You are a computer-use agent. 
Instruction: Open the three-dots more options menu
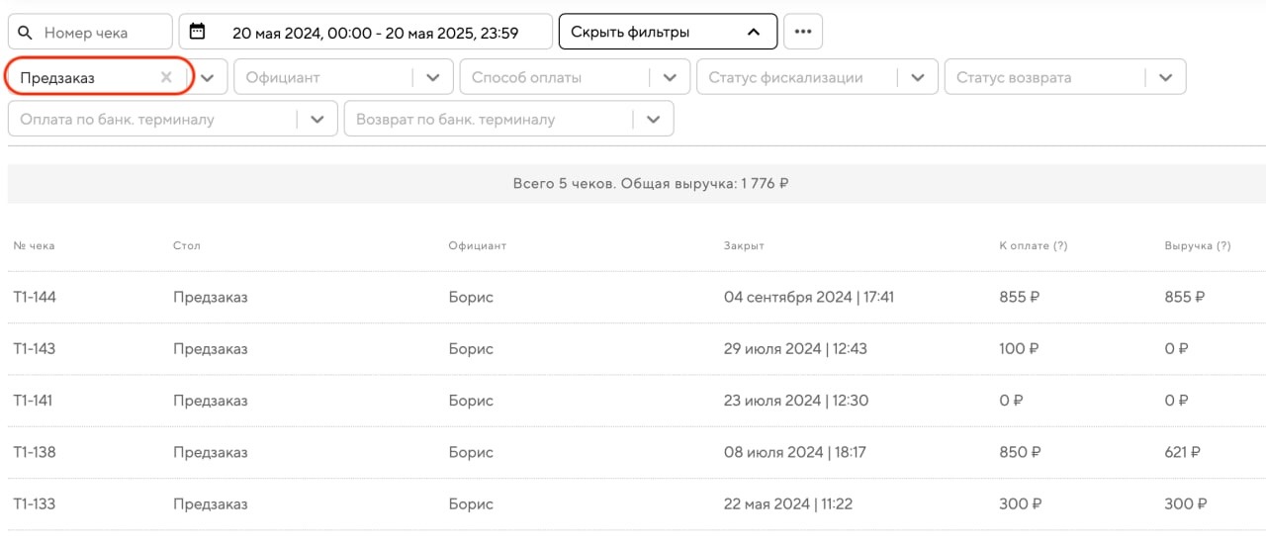pyautogui.click(x=802, y=33)
